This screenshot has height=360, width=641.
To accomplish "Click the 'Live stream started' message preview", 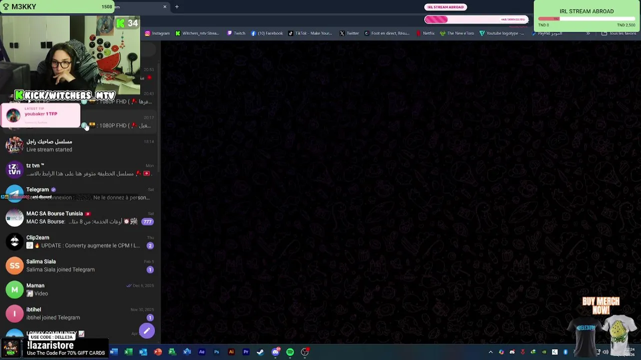I will click(49, 149).
